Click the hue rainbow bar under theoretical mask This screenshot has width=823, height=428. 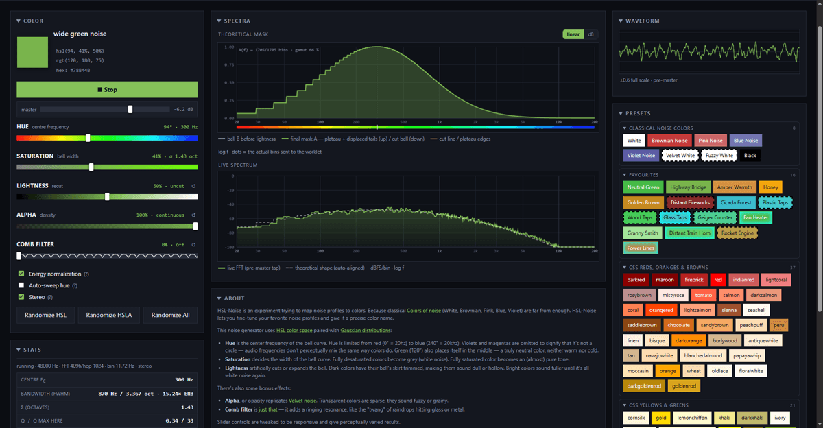416,127
